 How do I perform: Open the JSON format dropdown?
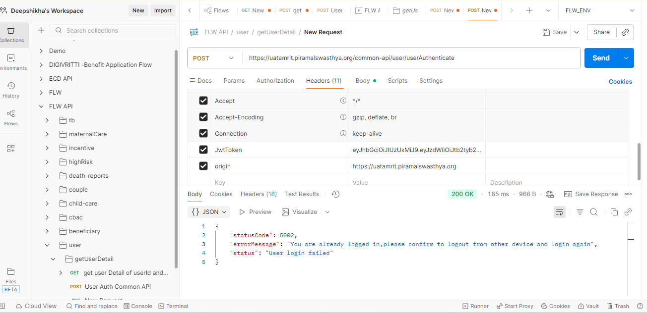[209, 212]
